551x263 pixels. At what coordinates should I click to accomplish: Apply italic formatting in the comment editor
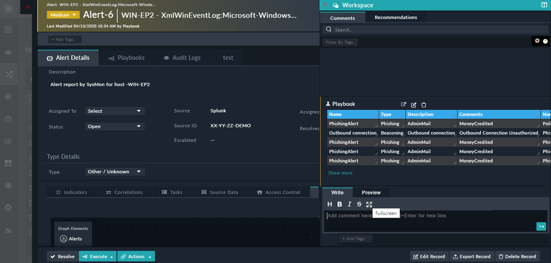[x=349, y=204]
